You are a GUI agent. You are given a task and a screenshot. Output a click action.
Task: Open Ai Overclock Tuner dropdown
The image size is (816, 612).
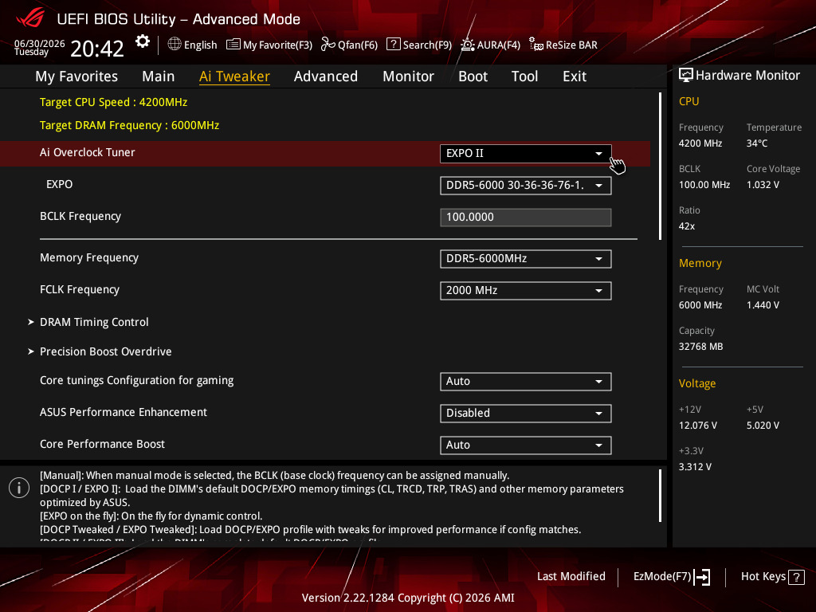[526, 154]
